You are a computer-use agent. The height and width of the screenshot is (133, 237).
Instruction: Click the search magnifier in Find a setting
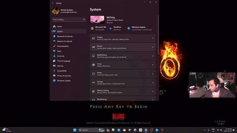tap(84, 20)
